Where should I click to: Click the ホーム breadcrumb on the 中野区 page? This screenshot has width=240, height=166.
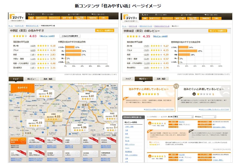click(x=11, y=26)
